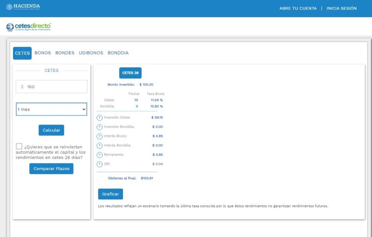The image size is (372, 237).
Task: Select the Monto invertido value $ 100.00
Action: point(146,84)
